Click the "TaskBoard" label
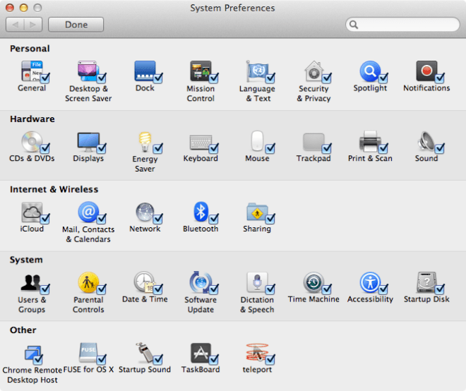 coord(201,370)
